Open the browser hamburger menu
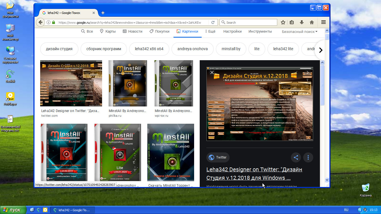Screen dimensions: 381x214 [324, 22]
